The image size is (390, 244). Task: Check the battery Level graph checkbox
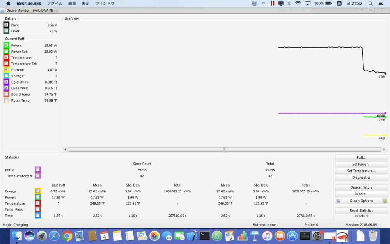pos(6,31)
